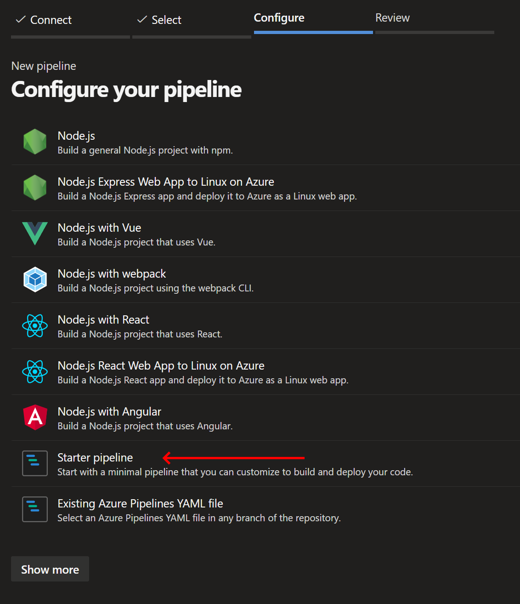Image resolution: width=520 pixels, height=604 pixels.
Task: Click the Existing Azure Pipelines YAML file icon
Action: click(34, 509)
